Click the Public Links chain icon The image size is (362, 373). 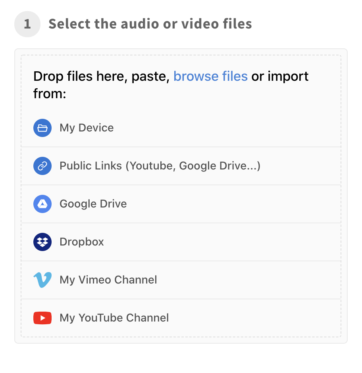42,166
